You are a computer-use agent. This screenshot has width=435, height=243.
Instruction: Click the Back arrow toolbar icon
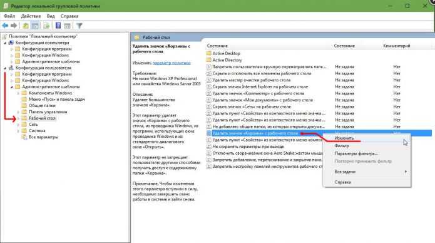5,26
